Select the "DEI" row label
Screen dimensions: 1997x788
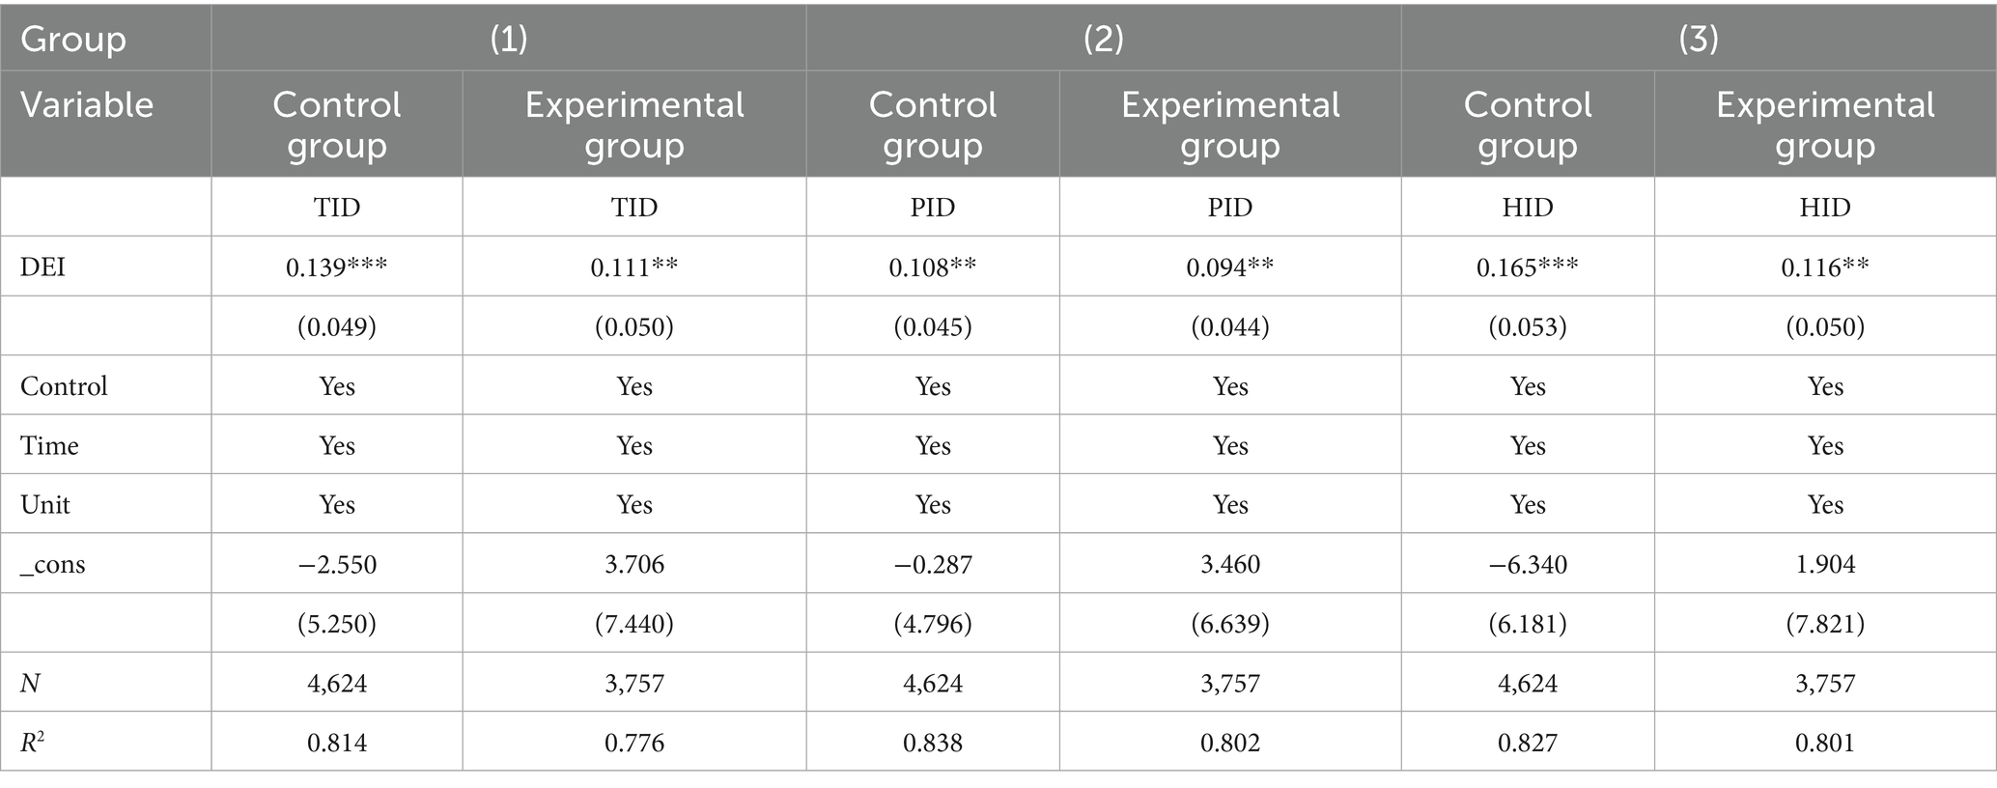pos(43,267)
